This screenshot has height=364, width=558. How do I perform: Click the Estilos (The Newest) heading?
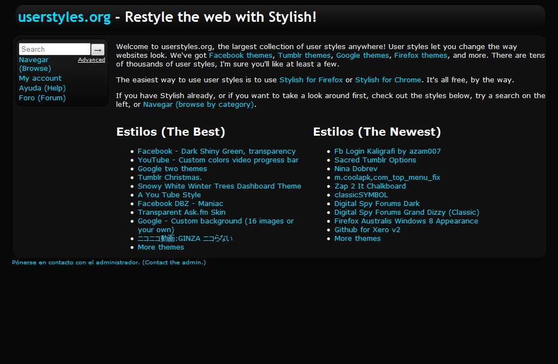coord(377,132)
